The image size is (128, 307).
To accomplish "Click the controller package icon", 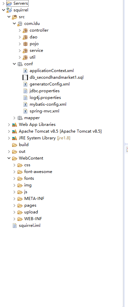I will [x=25, y=30].
